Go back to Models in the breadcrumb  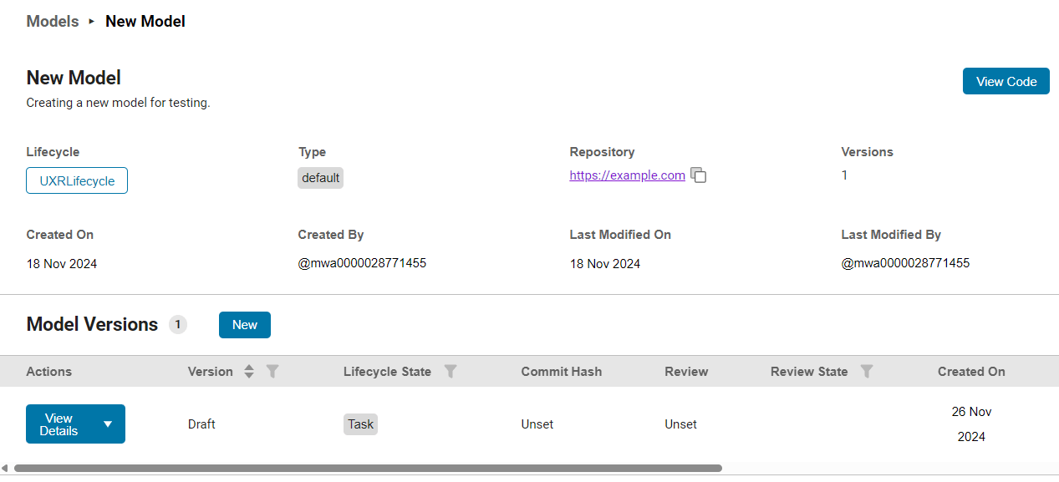tap(53, 22)
